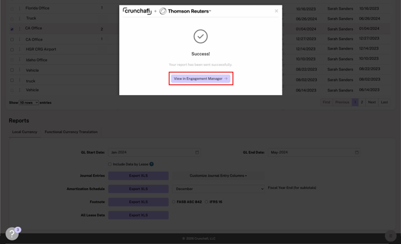Click View in Engagement Manager button
401x244 pixels.
200,78
